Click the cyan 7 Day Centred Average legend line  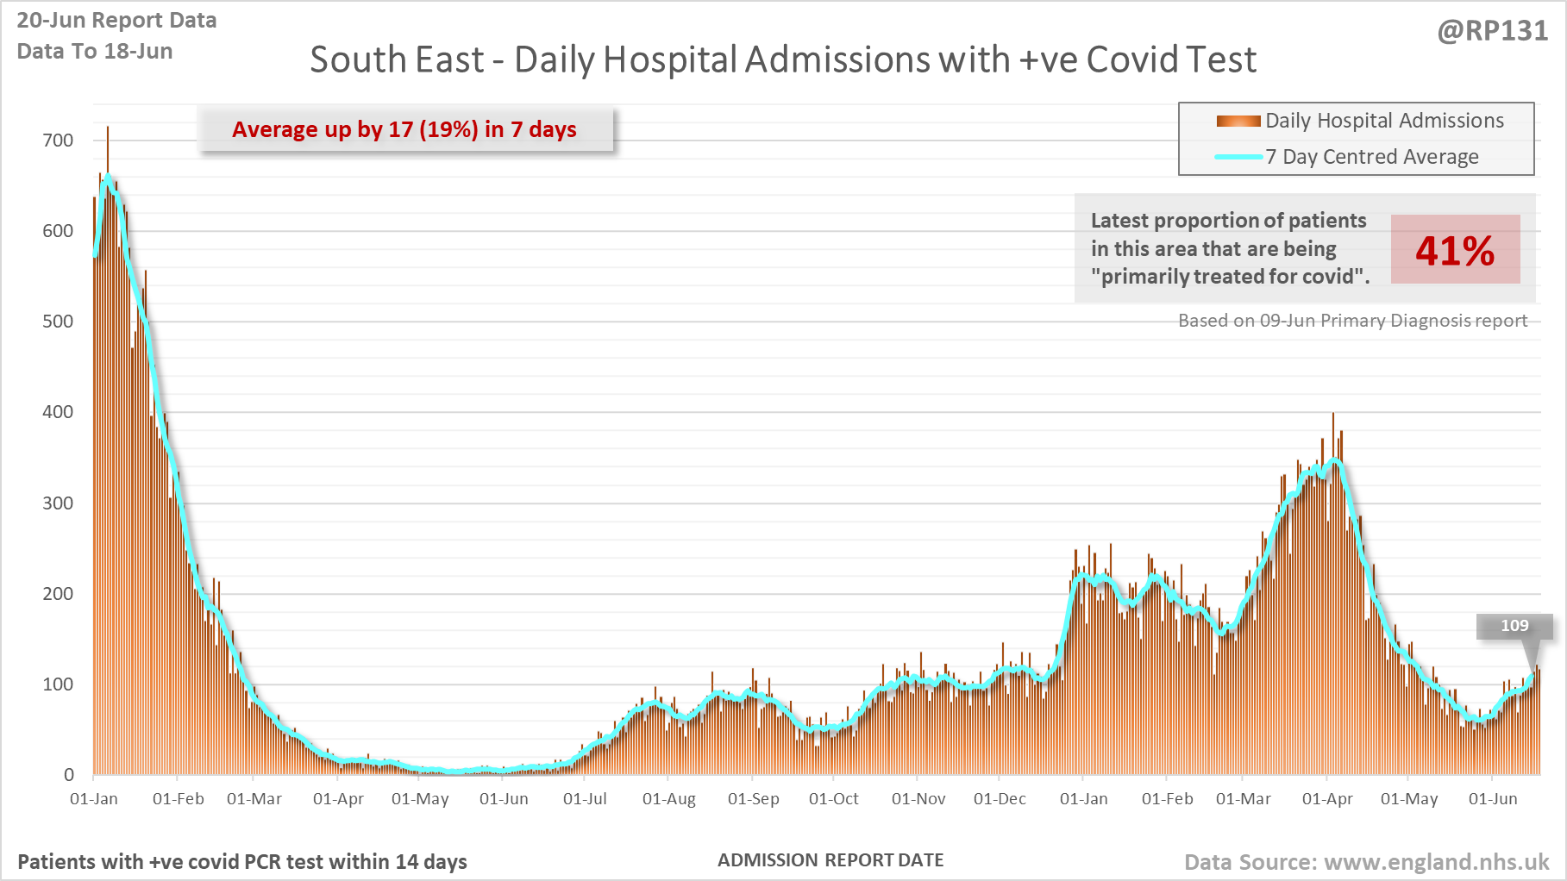point(1238,157)
